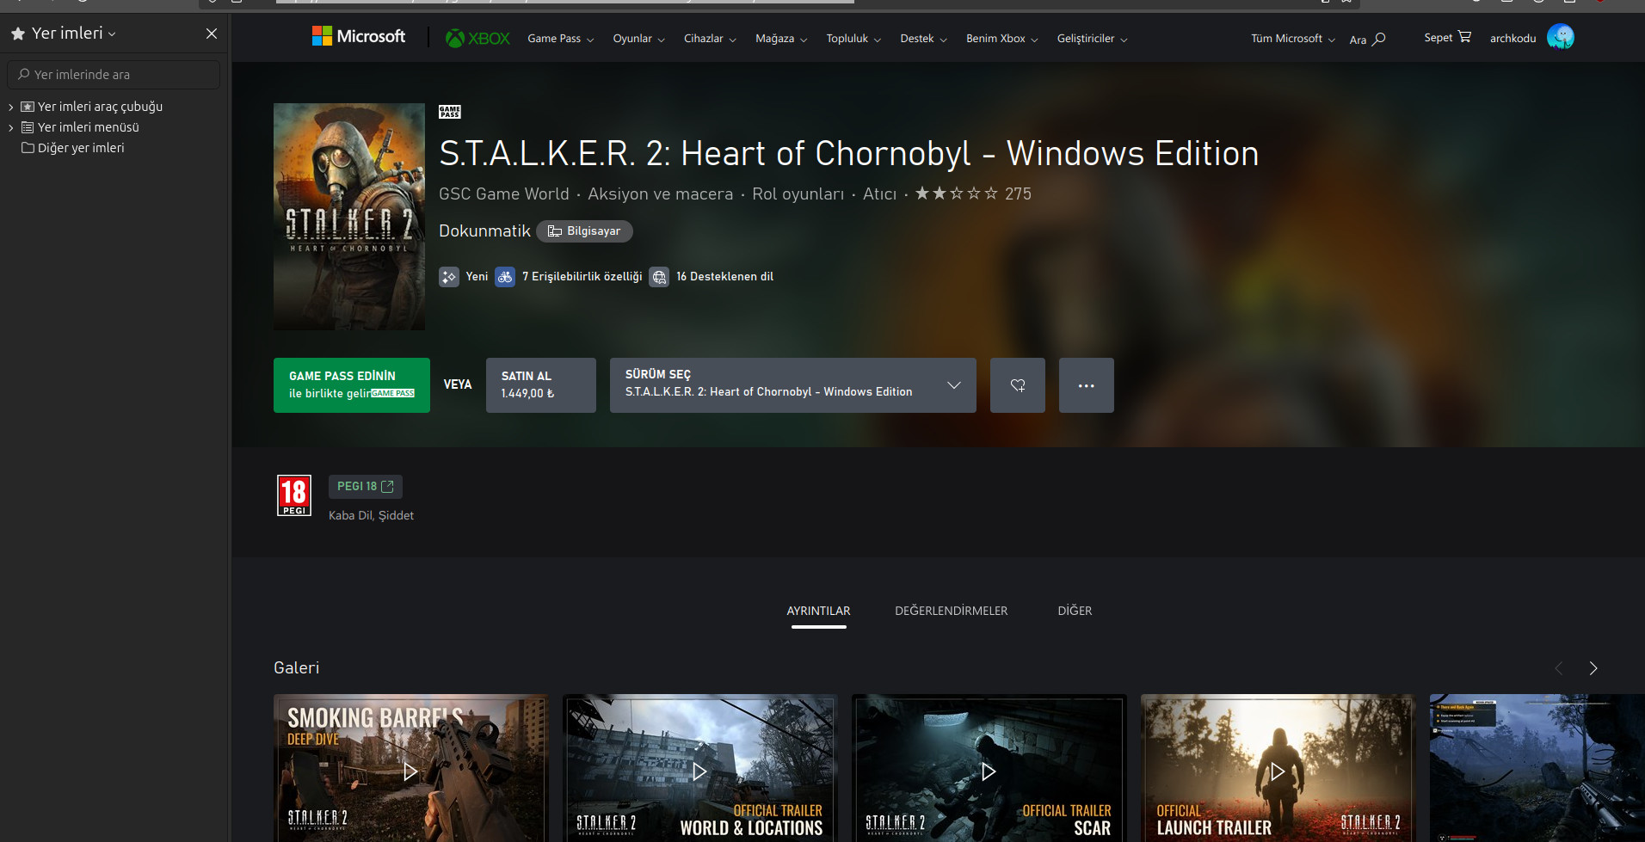Image resolution: width=1645 pixels, height=842 pixels.
Task: Click the Rol oyunları genre link
Action: point(798,194)
